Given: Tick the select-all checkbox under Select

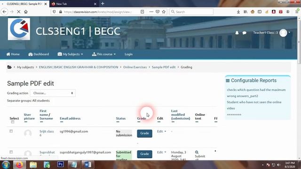Looking at the screenshot, I should pyautogui.click(x=13, y=122).
